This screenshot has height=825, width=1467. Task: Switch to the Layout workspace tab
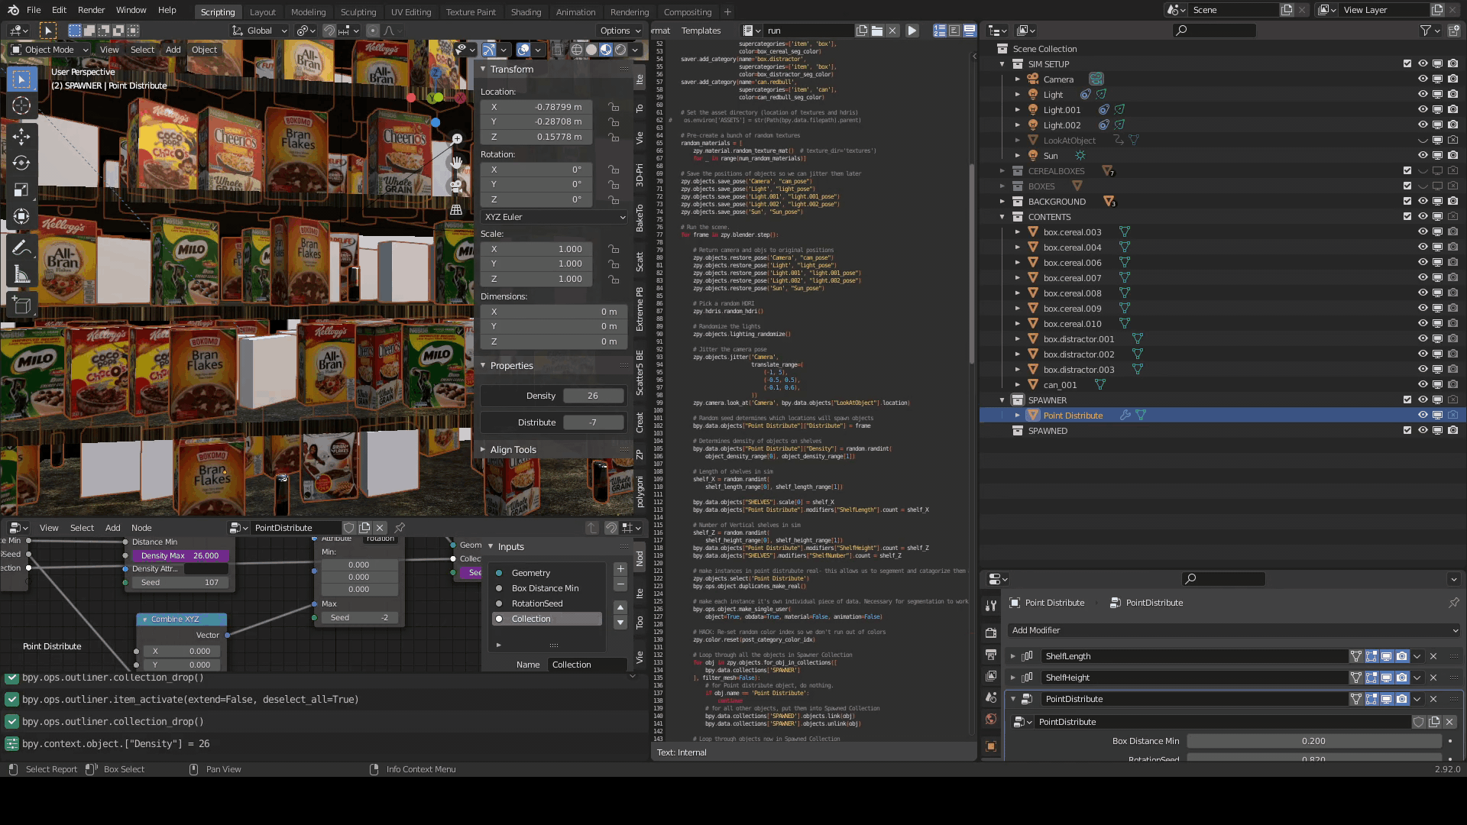coord(263,12)
